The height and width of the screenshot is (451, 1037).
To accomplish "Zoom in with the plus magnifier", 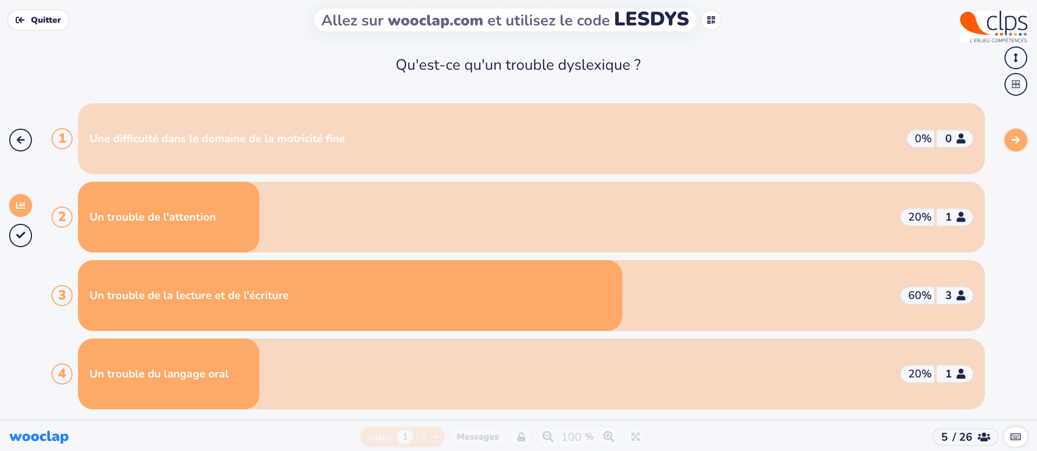I will (x=609, y=436).
